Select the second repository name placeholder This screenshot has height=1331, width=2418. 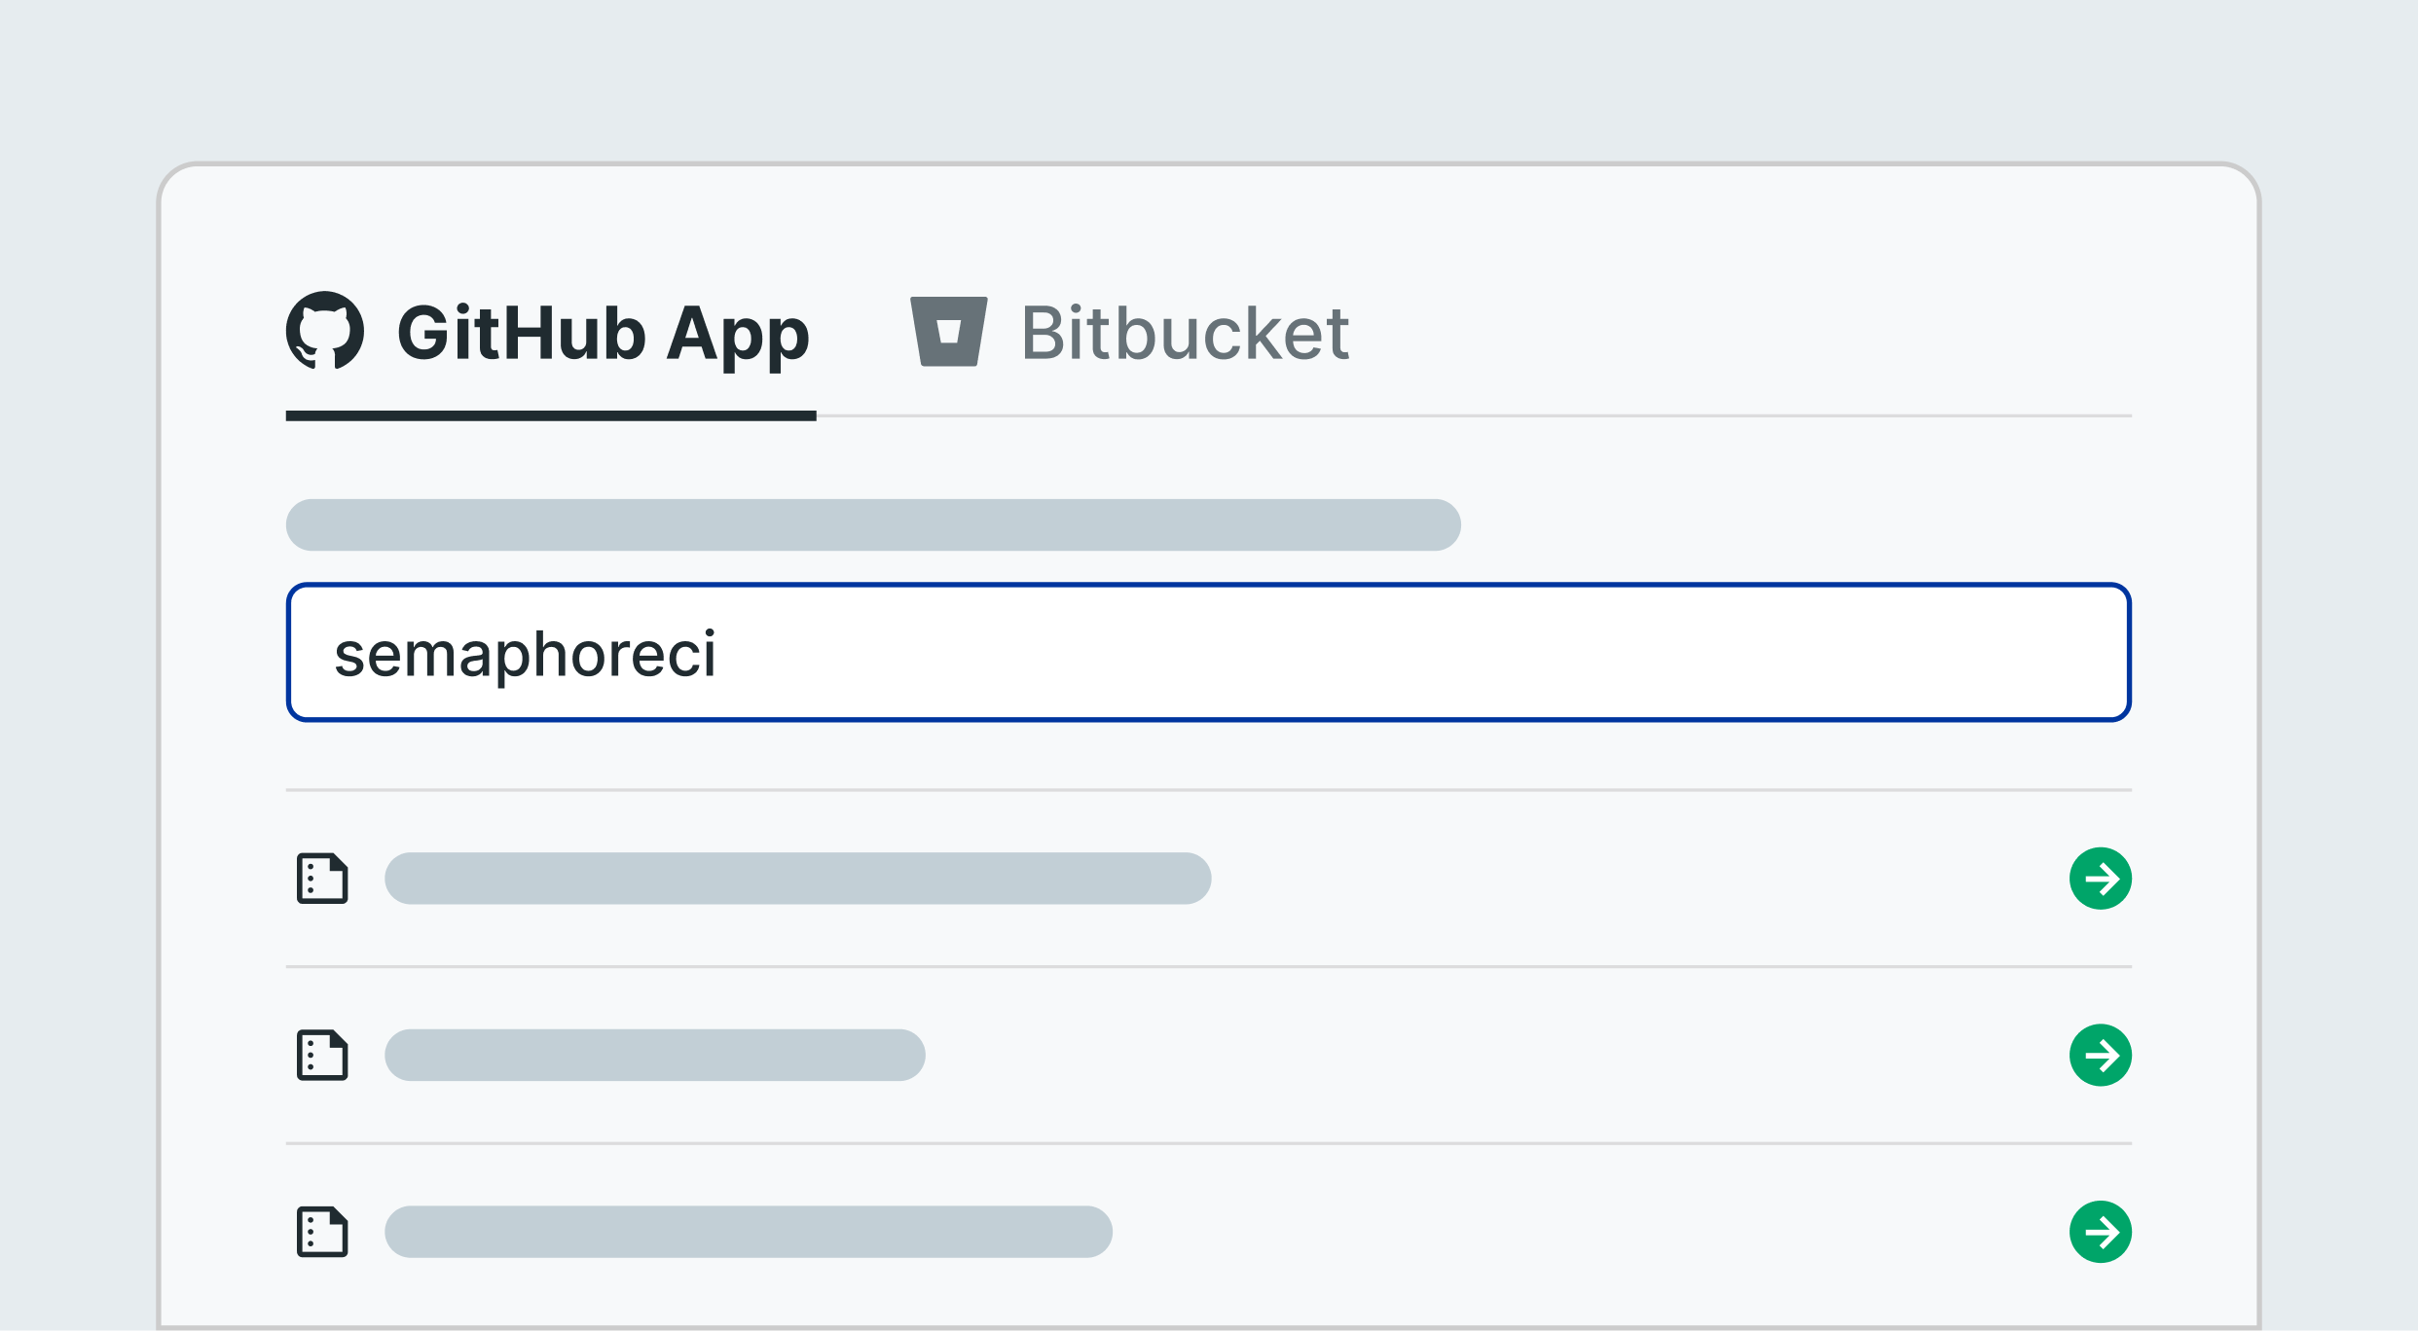tap(655, 1056)
